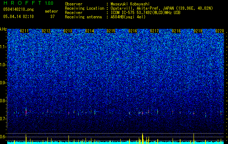Image resolution: width=228 pixels, height=144 pixels.
Task: Click the 0212 time marker
Action: point(46,31)
